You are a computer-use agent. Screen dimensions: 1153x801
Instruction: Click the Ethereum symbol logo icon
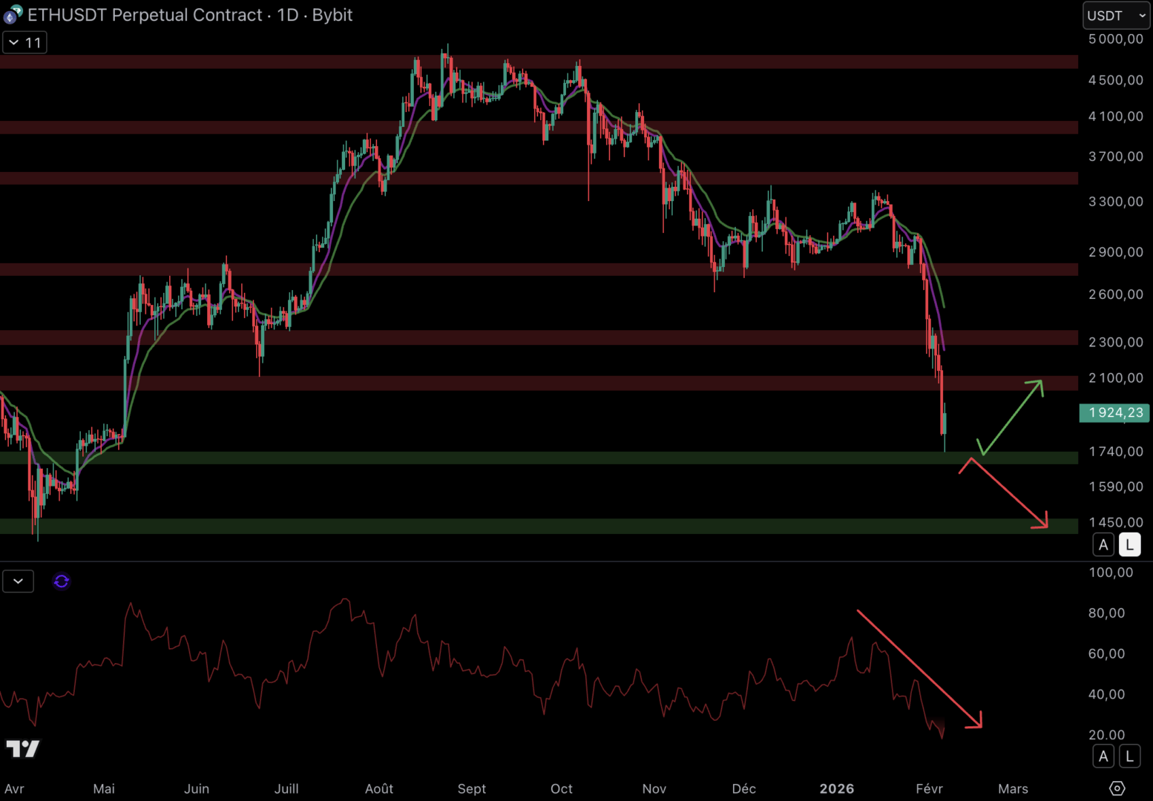point(13,15)
